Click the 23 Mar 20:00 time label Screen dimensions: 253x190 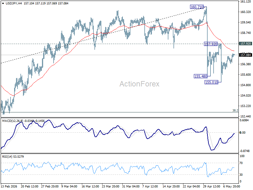[111, 187]
